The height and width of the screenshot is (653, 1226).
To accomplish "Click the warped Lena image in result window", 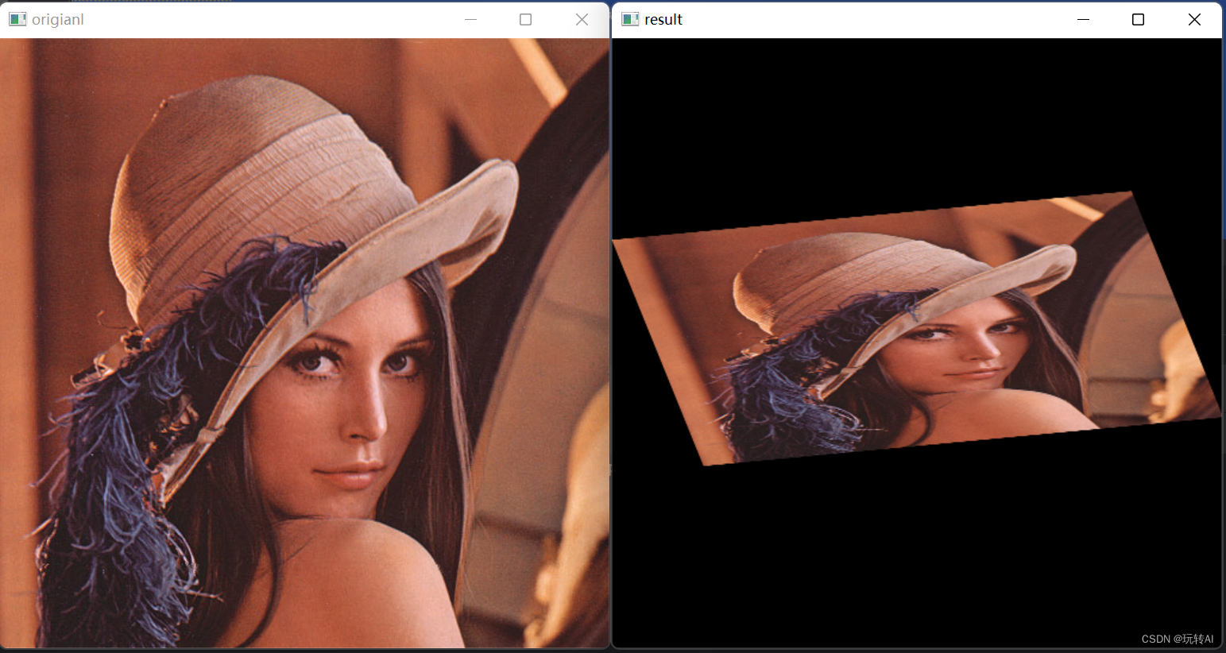I will [x=917, y=328].
